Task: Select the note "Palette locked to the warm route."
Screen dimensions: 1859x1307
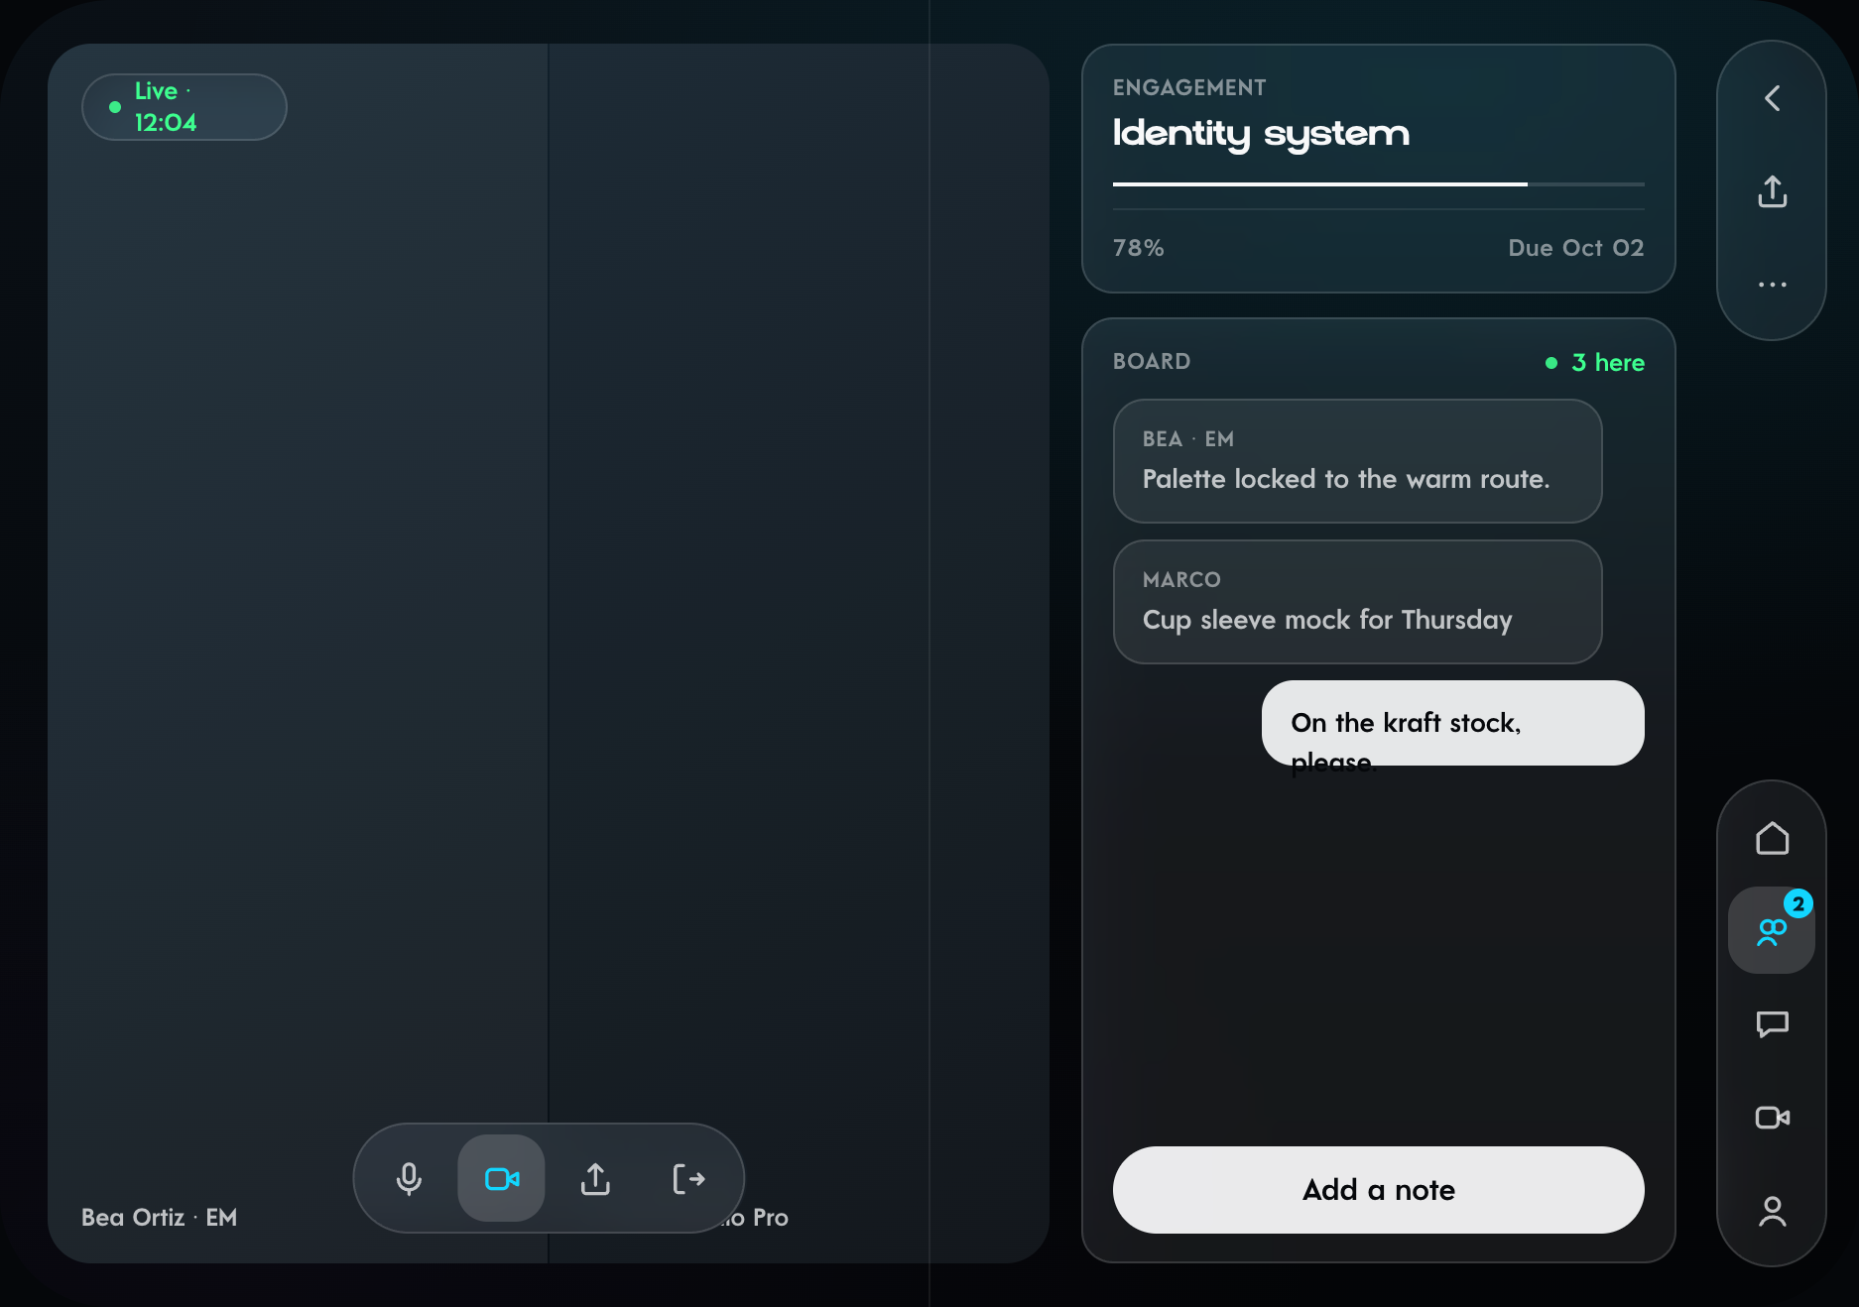Action: pos(1357,461)
